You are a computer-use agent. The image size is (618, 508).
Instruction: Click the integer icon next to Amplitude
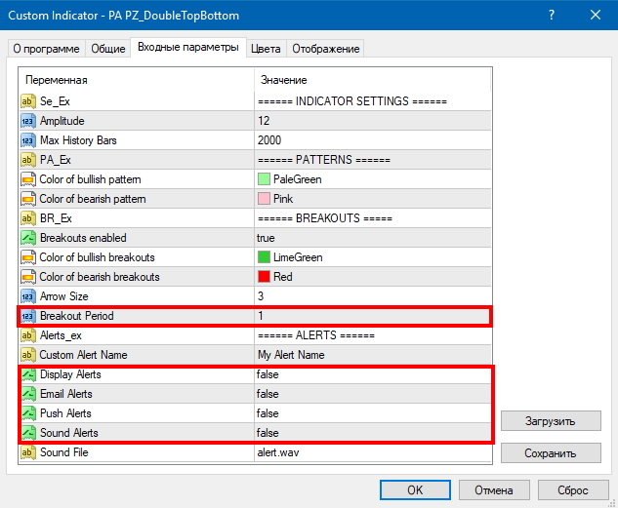pos(27,121)
